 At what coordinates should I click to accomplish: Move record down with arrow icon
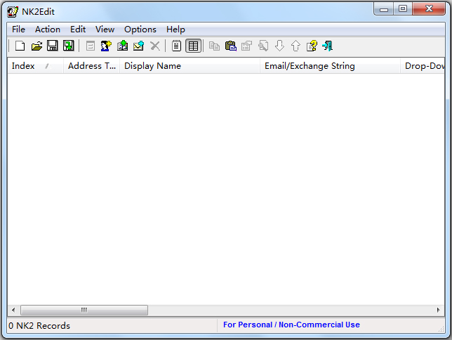(279, 46)
